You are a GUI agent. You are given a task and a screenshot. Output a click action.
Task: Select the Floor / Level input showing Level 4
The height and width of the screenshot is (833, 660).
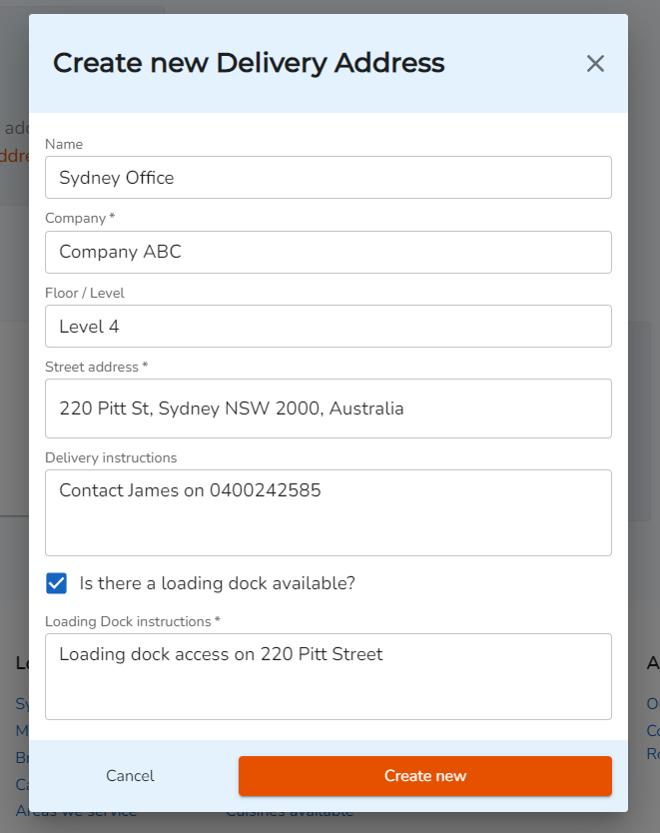(x=328, y=326)
